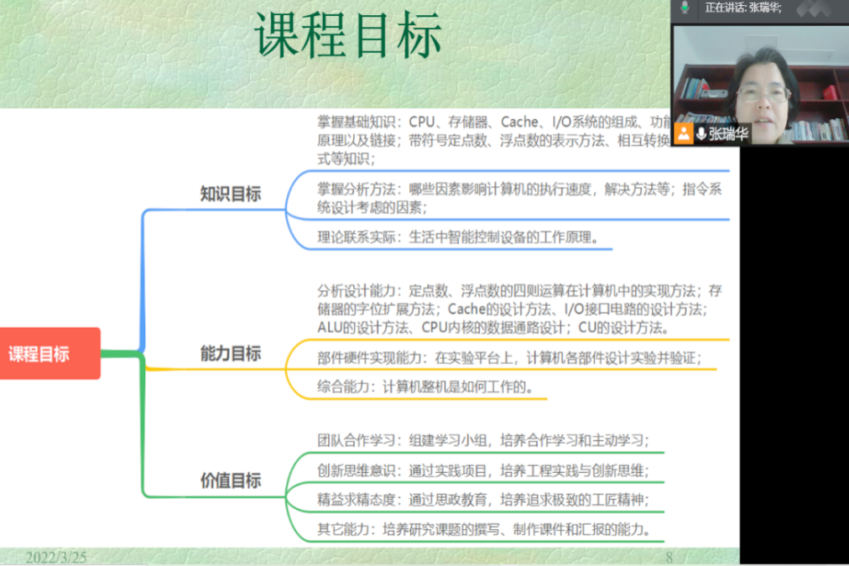Click the slide date 2022/3/25
Viewport: 849px width, 566px height.
coord(55,558)
